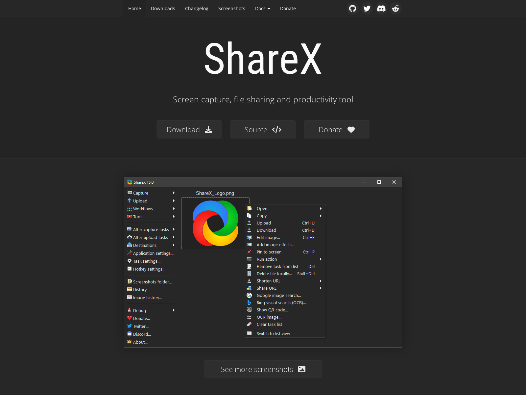Expand the Share URL submenu arrow
526x395 pixels.
(x=321, y=288)
